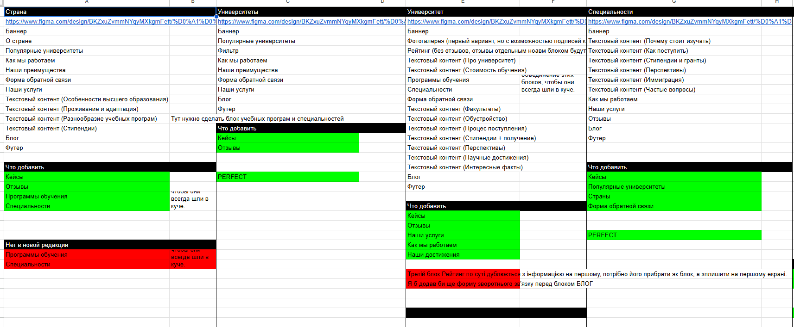Select the green "Страны" cell
794x327 pixels.
pos(673,197)
